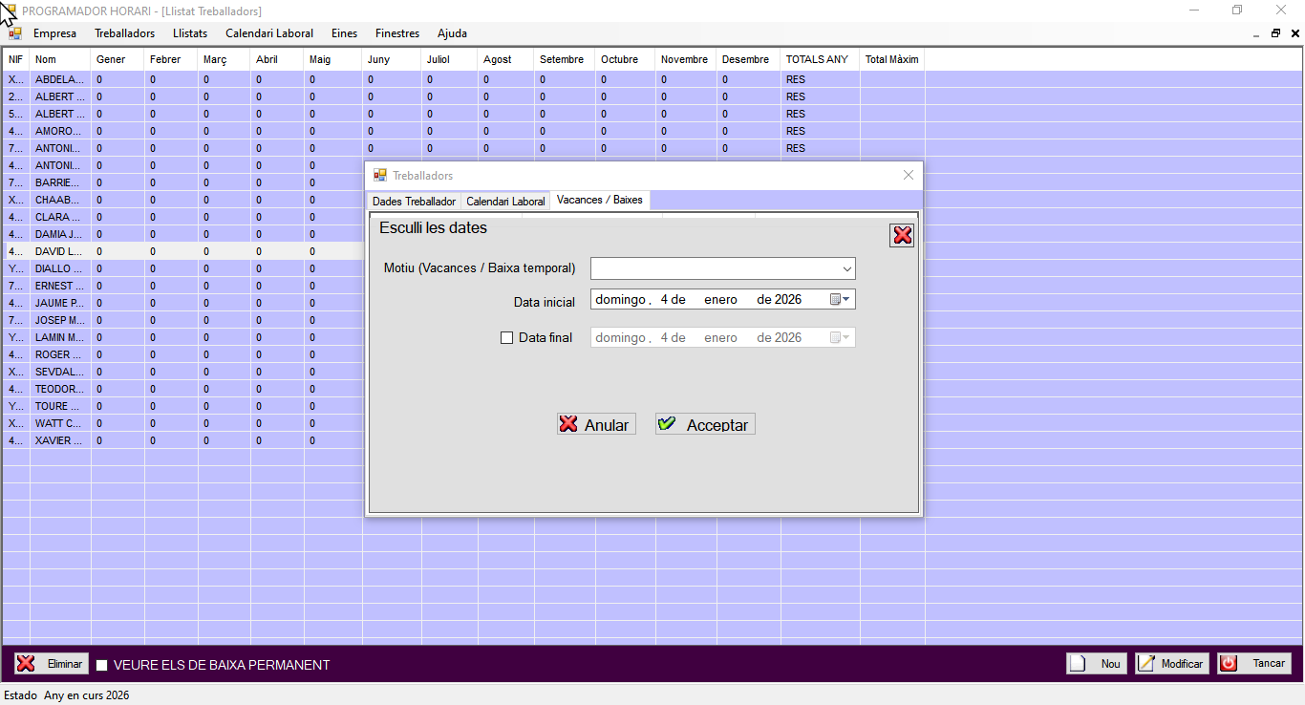Toggle Veure els de baixa permanent checkbox
The width and height of the screenshot is (1305, 705).
point(102,666)
